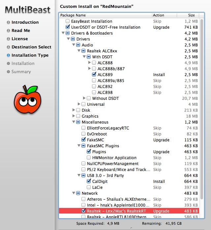Click the Summary step
Viewport: 211px width, 230px height.
(21, 72)
